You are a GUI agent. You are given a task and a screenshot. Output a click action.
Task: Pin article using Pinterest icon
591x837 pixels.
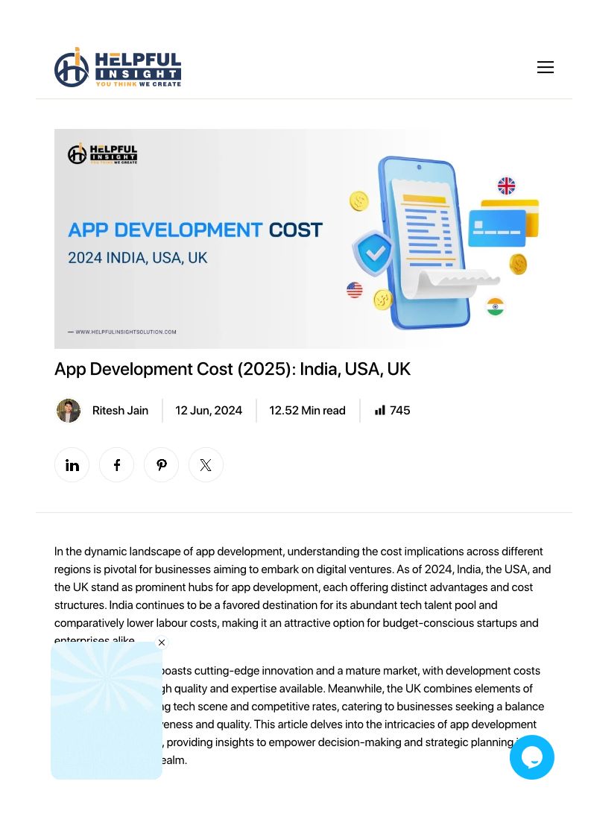pyautogui.click(x=162, y=465)
